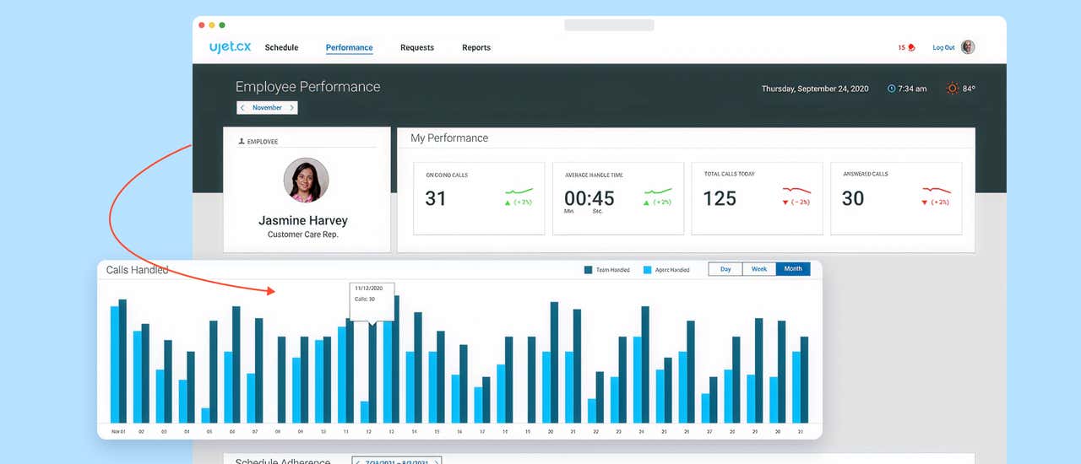Click the ujet.cx logo
Image resolution: width=1081 pixels, height=464 pixels.
(x=230, y=47)
